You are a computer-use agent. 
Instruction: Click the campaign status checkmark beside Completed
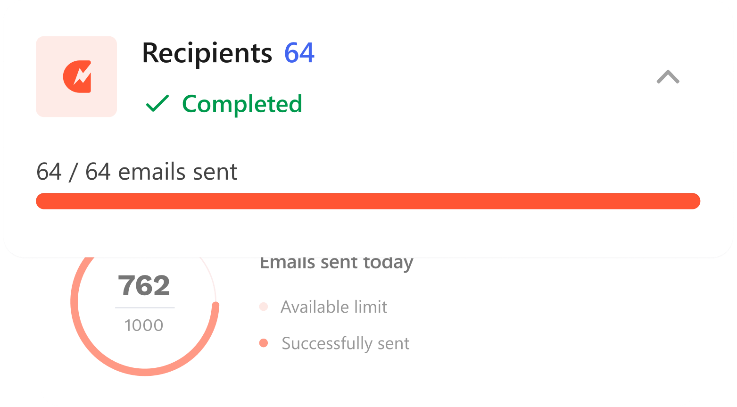point(158,104)
